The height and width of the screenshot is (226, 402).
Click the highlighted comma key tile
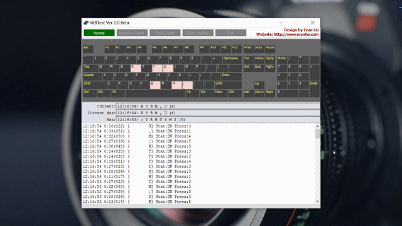point(187,85)
